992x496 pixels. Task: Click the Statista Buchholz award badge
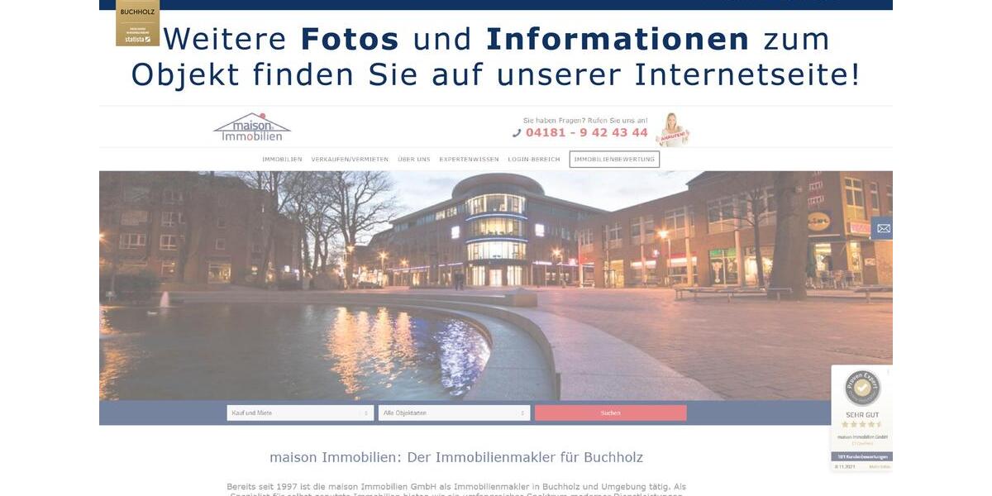[137, 23]
